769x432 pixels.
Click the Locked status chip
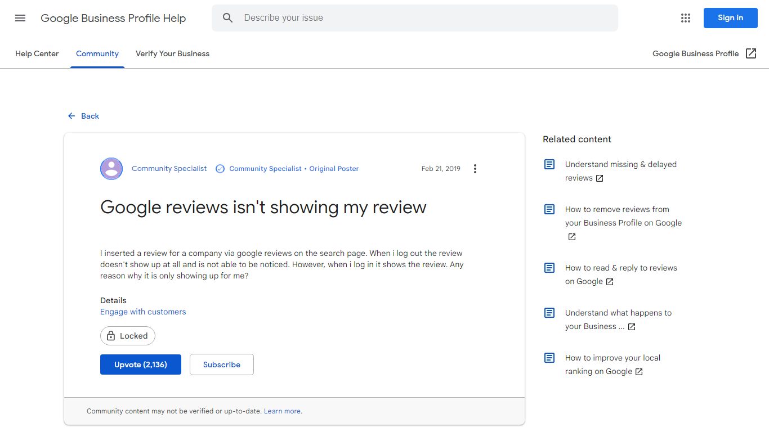(128, 336)
